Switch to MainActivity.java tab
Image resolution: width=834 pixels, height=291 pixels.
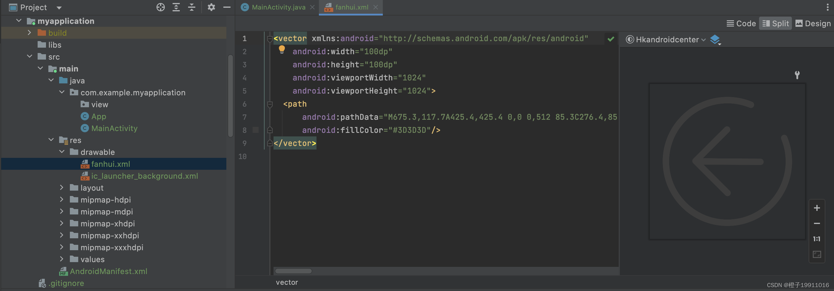278,7
